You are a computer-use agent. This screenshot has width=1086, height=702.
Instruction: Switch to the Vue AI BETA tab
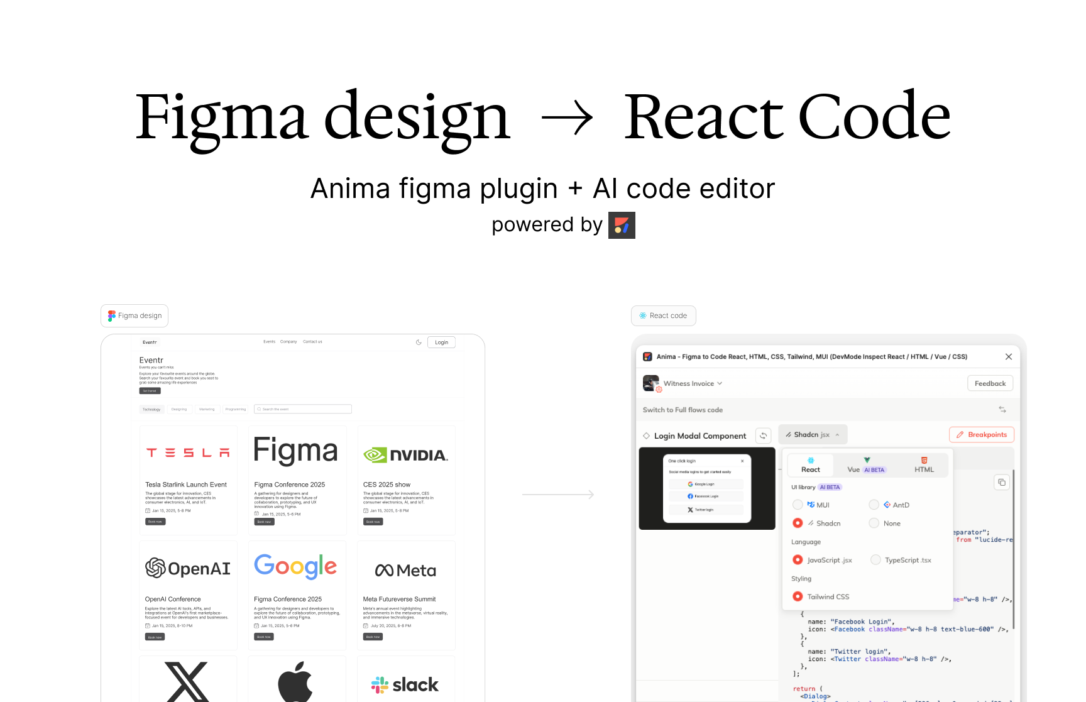[x=867, y=465]
